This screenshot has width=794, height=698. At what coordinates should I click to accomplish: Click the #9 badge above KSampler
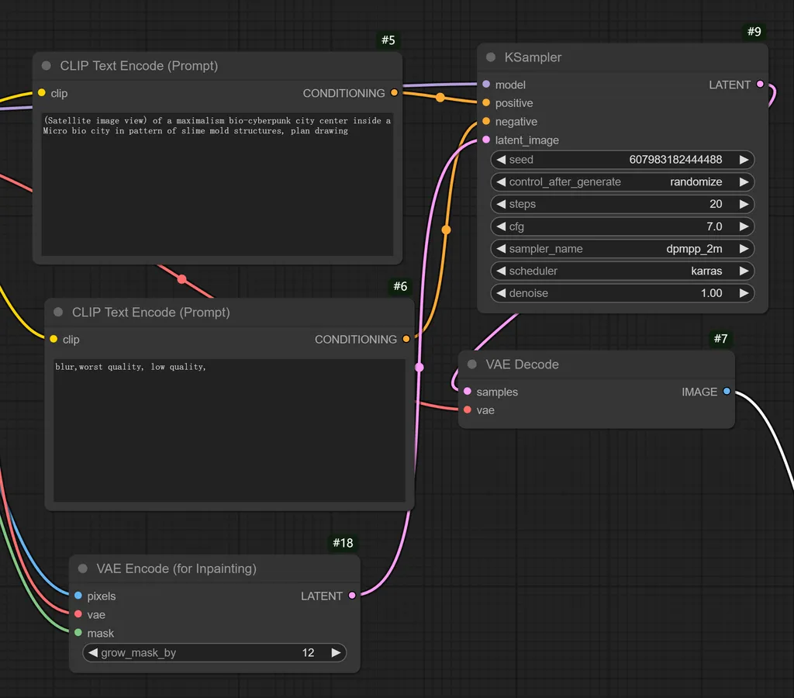754,32
